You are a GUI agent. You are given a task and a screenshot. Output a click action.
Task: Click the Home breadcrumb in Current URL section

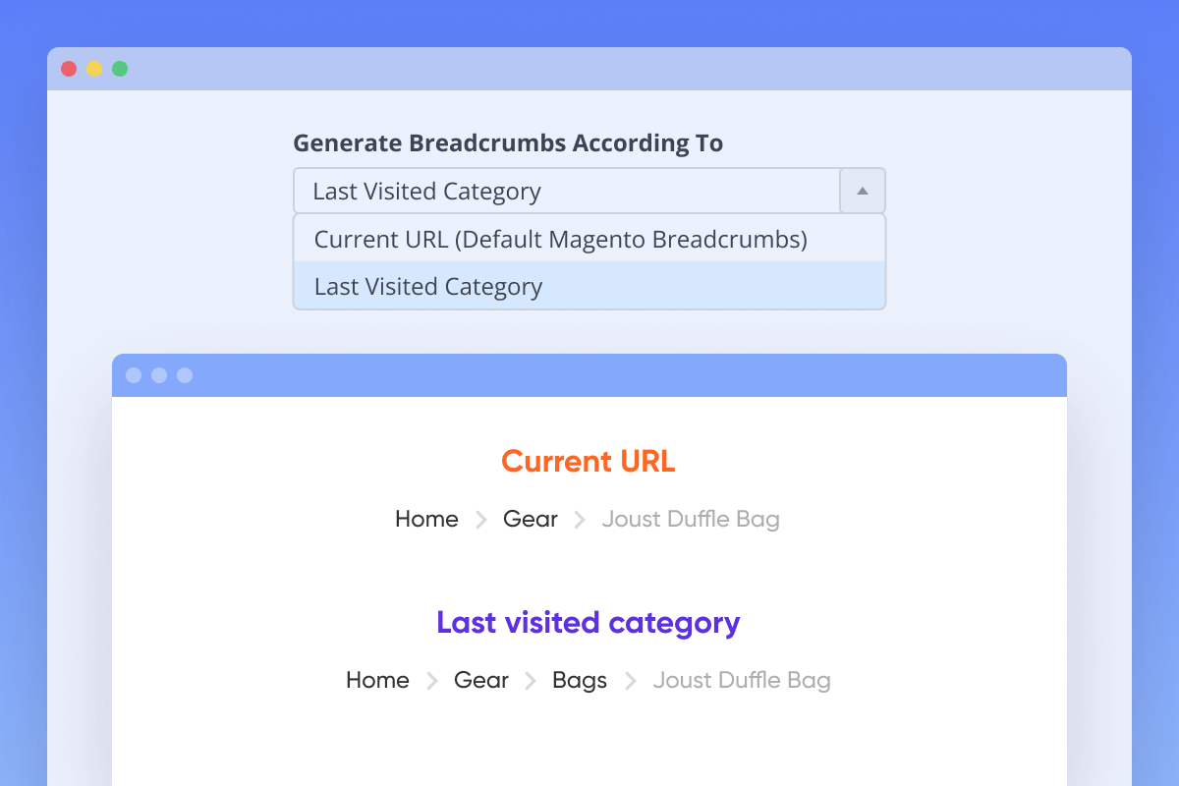click(426, 519)
